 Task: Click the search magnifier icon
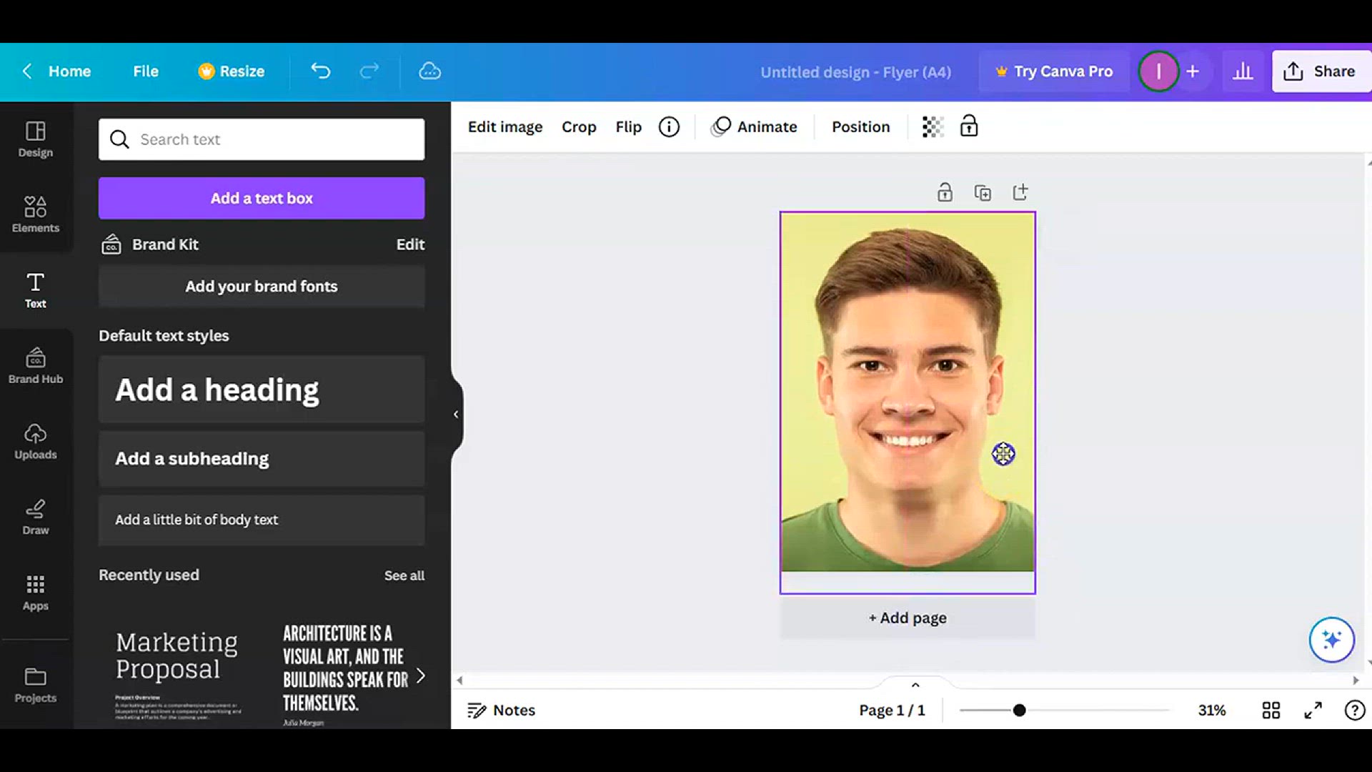119,139
